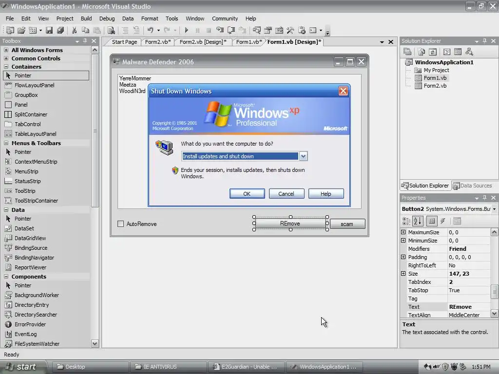This screenshot has width=499, height=374.
Task: Switch Properties to Categorized view
Action: pos(406,221)
